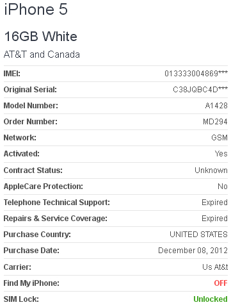Click the red OFF Find My iPhone status

[x=221, y=283]
